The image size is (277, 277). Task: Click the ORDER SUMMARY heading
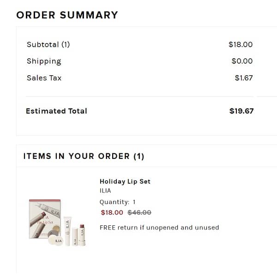coord(67,15)
